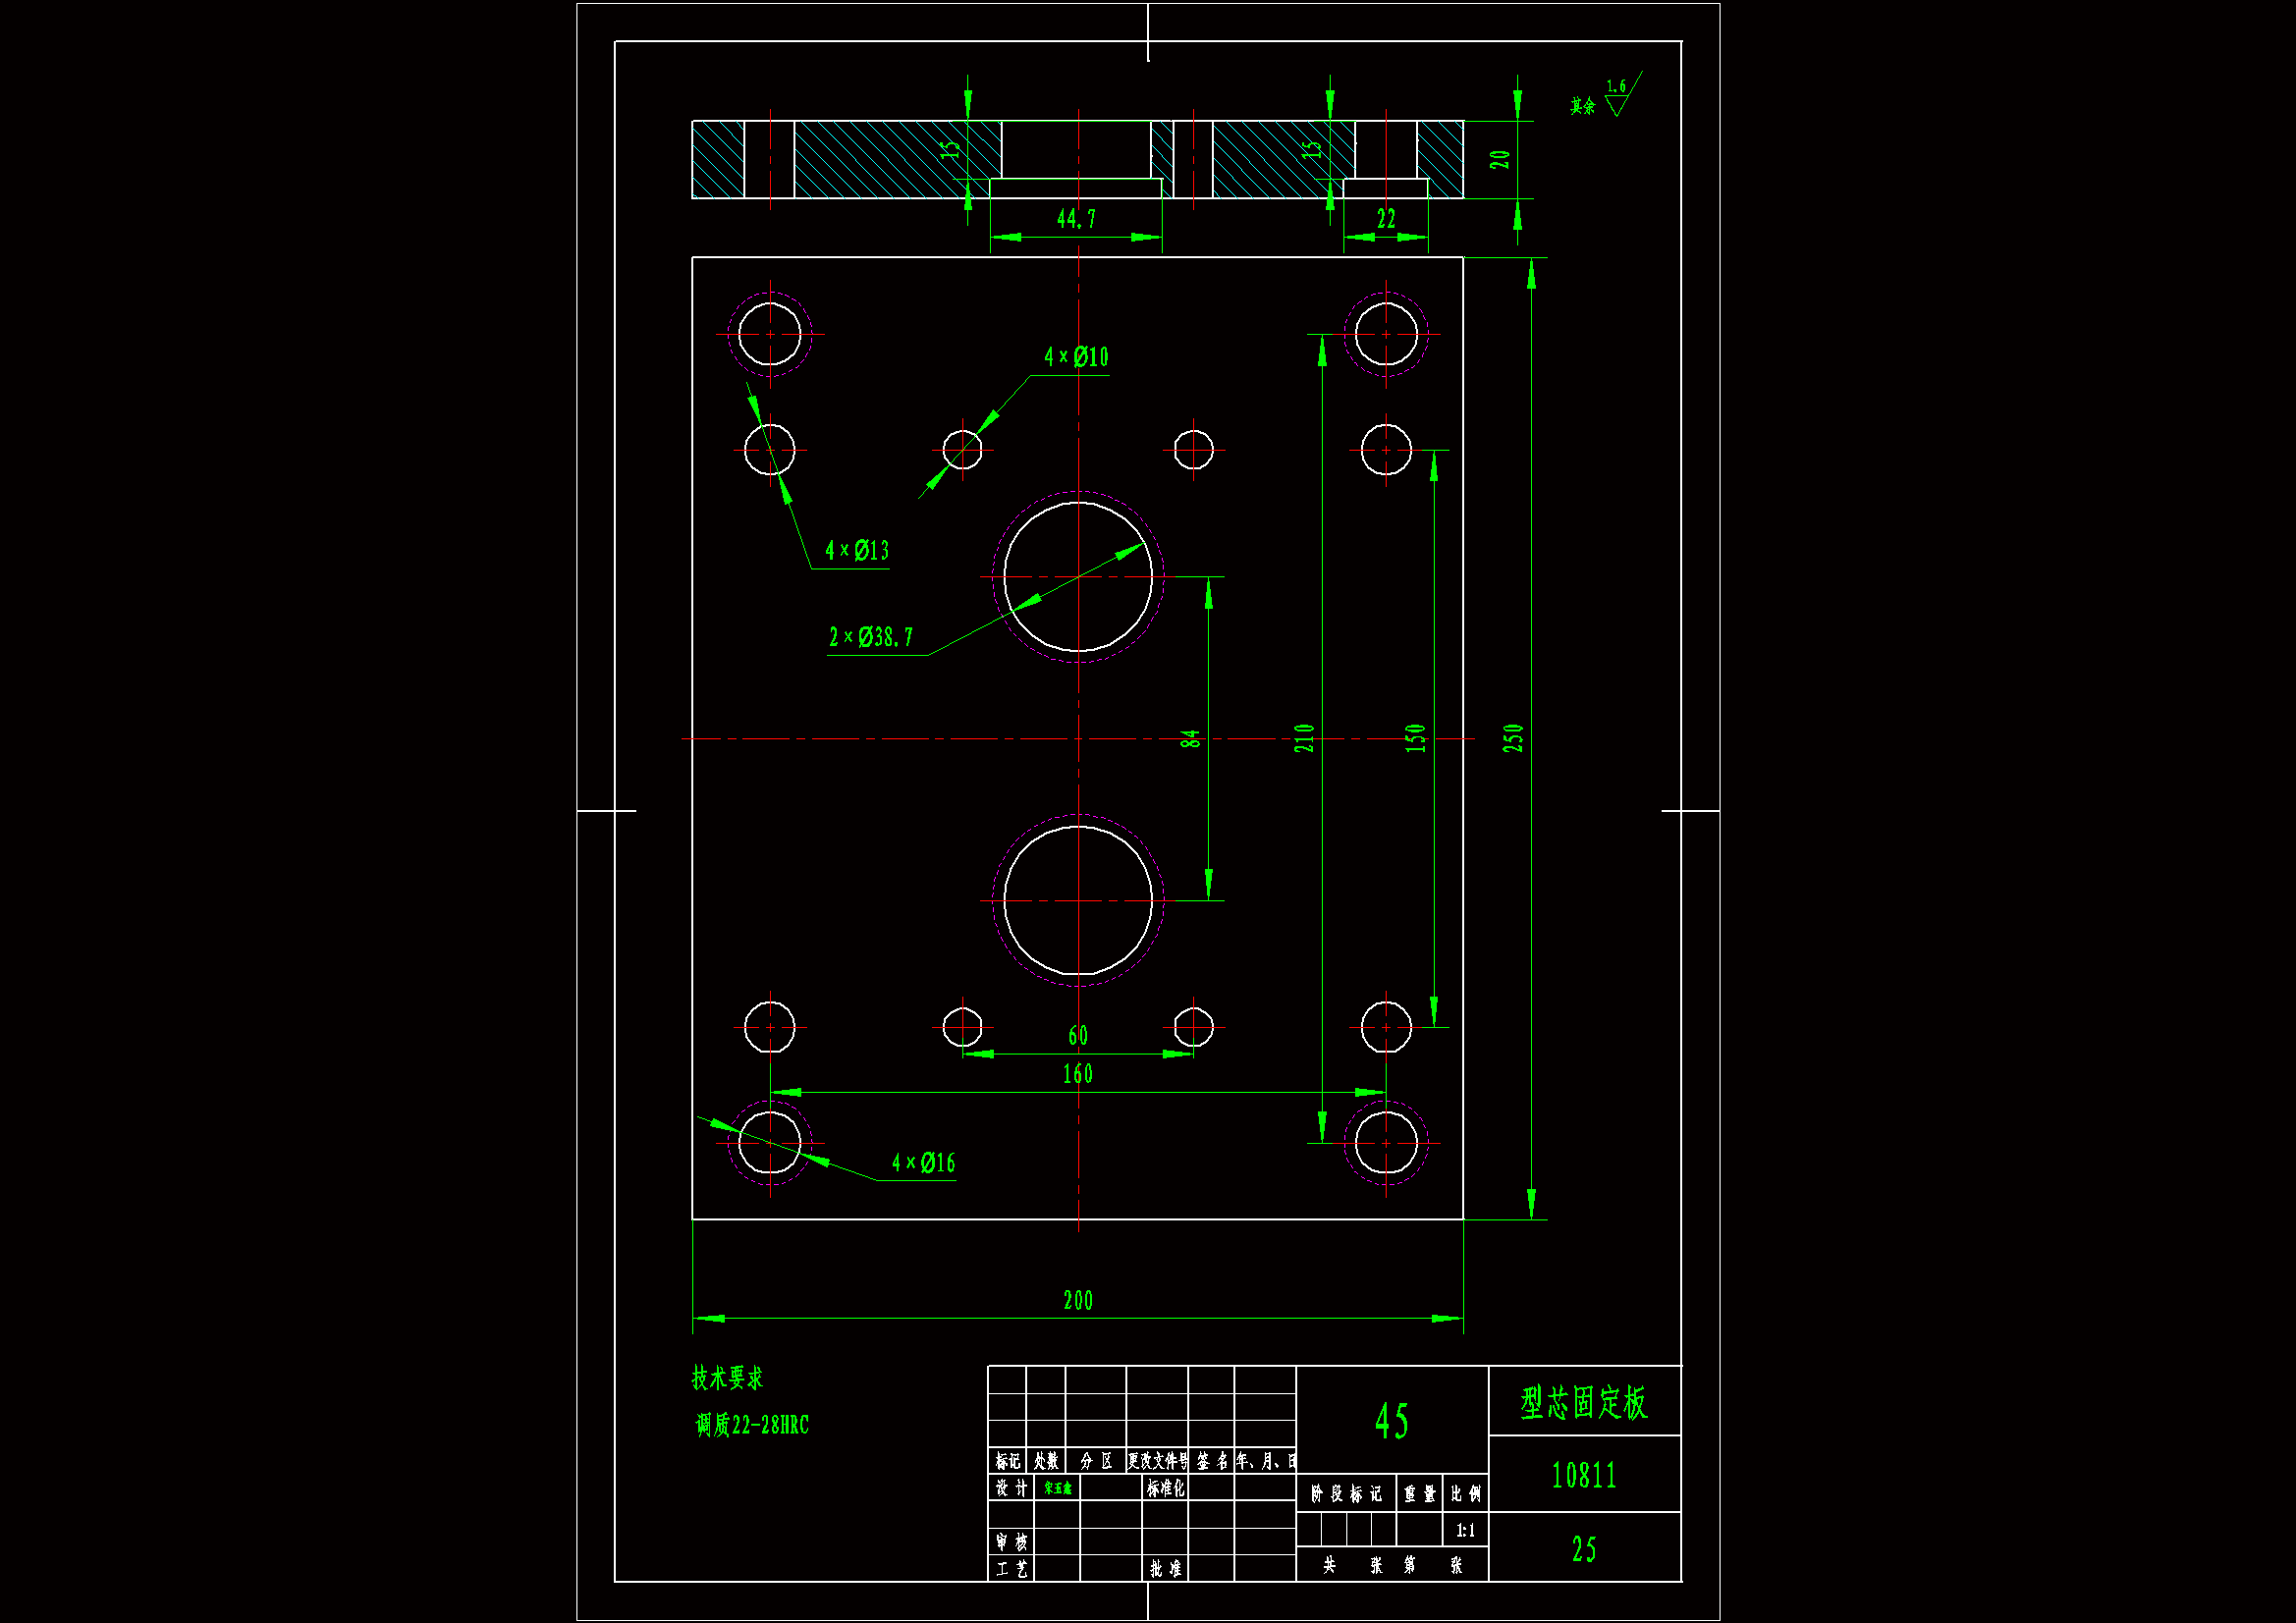
Task: Click the 84 vertical dimension text
Action: [1189, 738]
